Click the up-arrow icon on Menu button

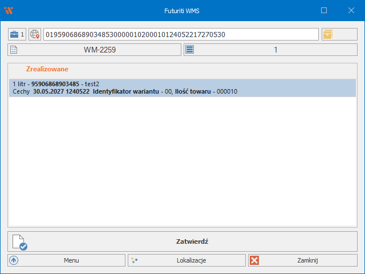(14, 260)
